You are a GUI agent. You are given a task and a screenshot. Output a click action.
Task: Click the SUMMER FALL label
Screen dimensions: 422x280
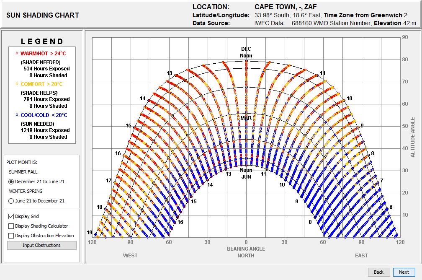point(23,172)
